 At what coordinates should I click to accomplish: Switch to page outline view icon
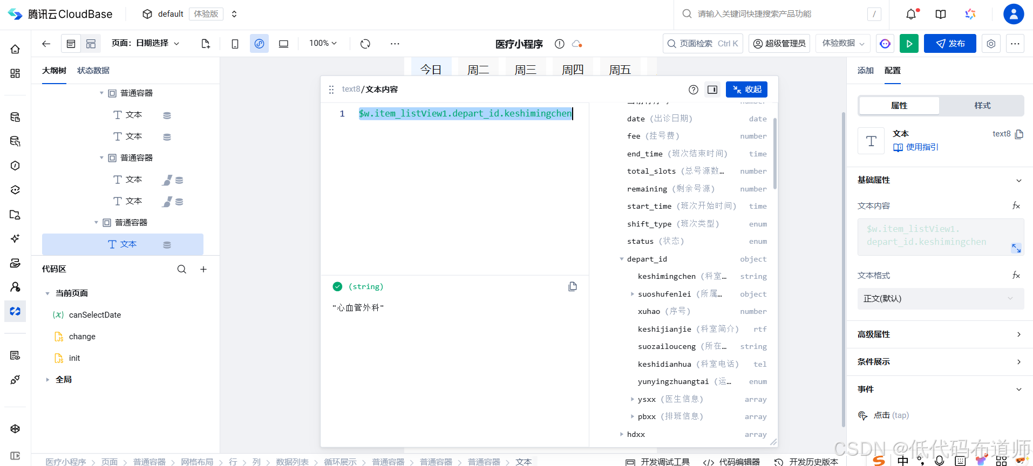tap(71, 44)
